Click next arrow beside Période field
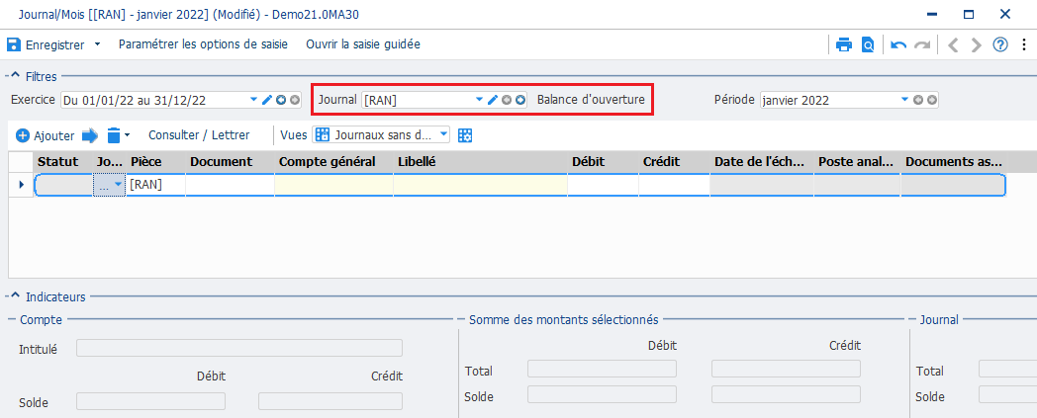The width and height of the screenshot is (1037, 418). (x=931, y=100)
